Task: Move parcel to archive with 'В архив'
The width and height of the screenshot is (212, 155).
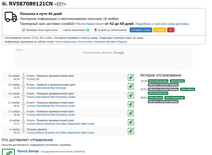Action: pyautogui.click(x=160, y=30)
